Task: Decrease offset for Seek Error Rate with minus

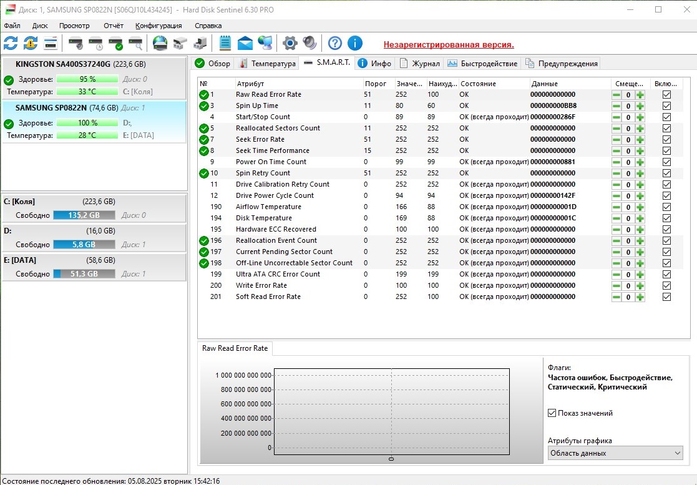Action: coord(617,140)
